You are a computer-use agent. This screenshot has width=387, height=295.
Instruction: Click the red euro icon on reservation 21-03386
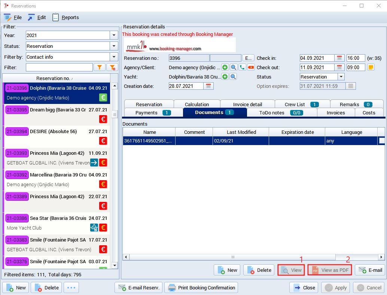point(103,228)
